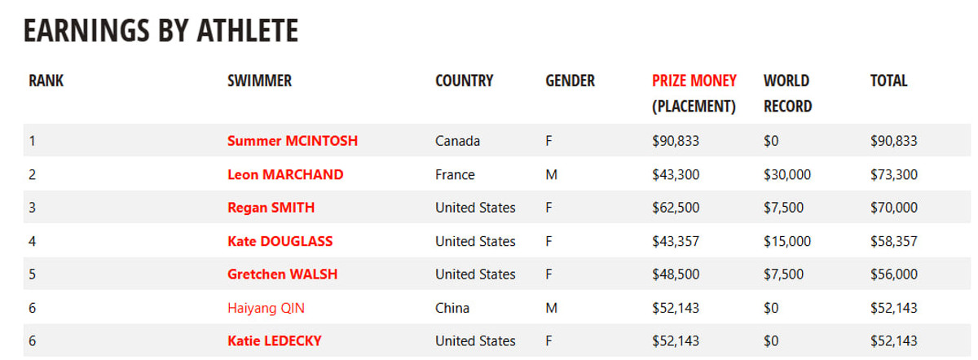
Task: Click Gretchen WALSH swimmer link
Action: point(282,274)
